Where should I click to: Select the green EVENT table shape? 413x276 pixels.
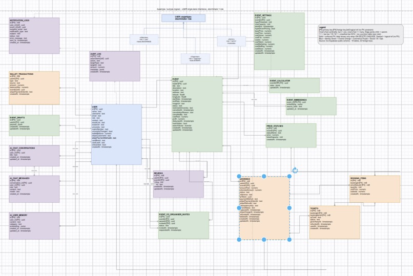pos(197,114)
